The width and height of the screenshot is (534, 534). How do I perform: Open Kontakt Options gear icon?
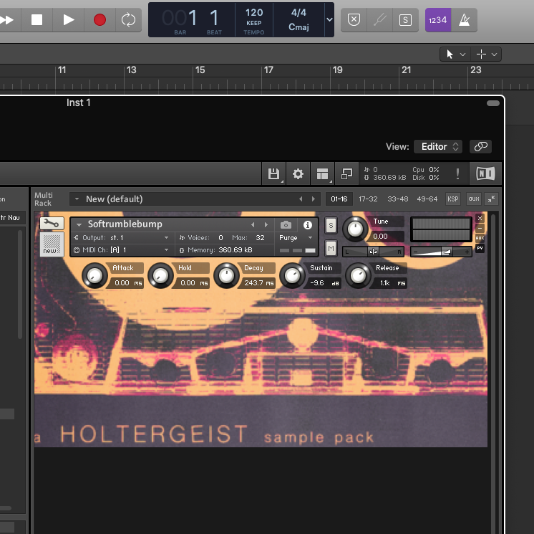[298, 174]
